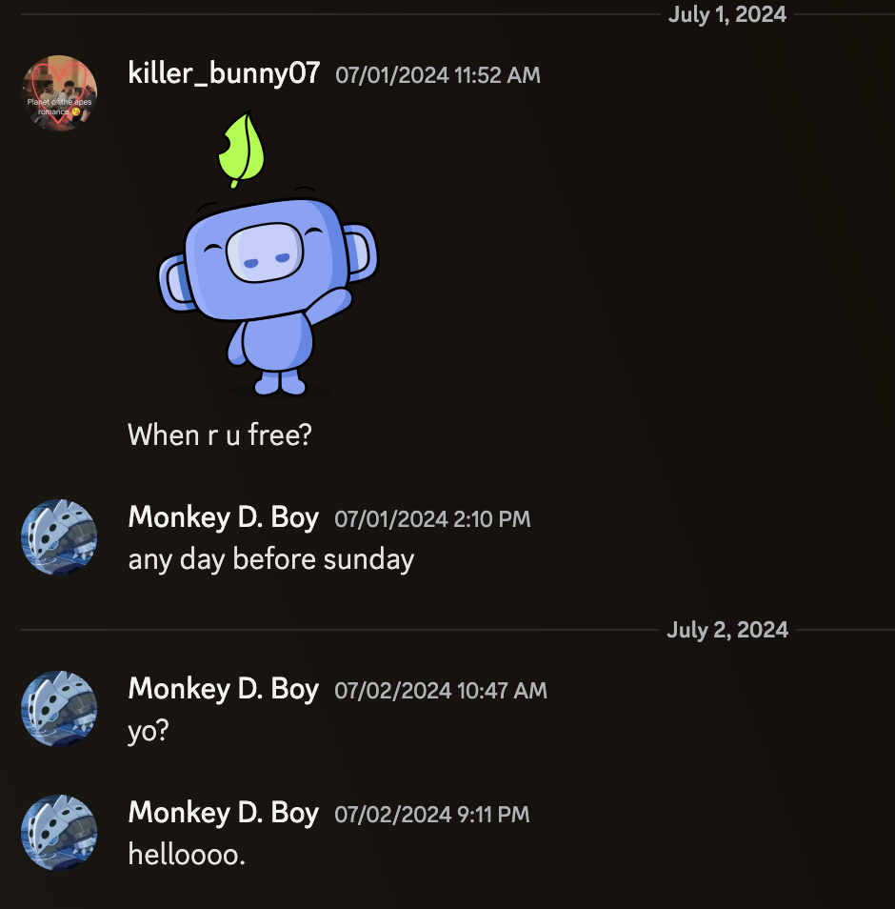Click the July 2, 2024 date divider
The height and width of the screenshot is (909, 895).
pyautogui.click(x=727, y=630)
